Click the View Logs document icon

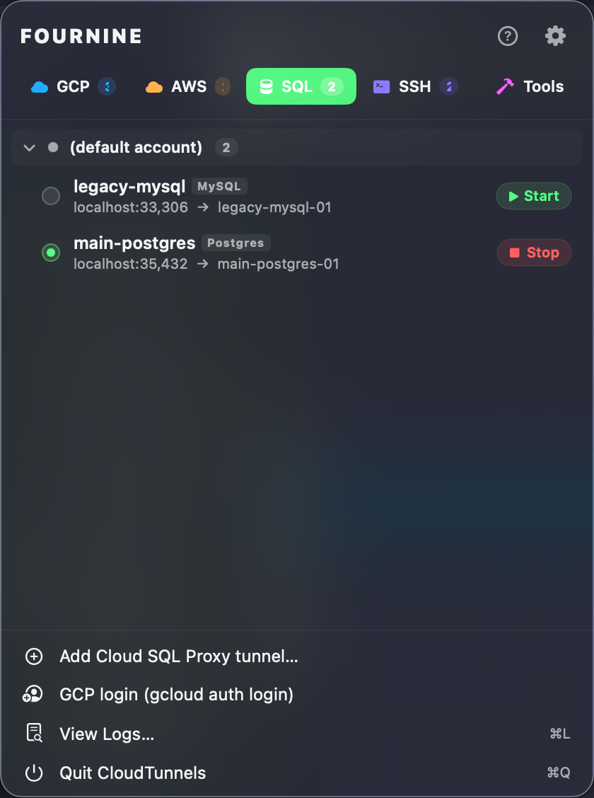coord(34,734)
